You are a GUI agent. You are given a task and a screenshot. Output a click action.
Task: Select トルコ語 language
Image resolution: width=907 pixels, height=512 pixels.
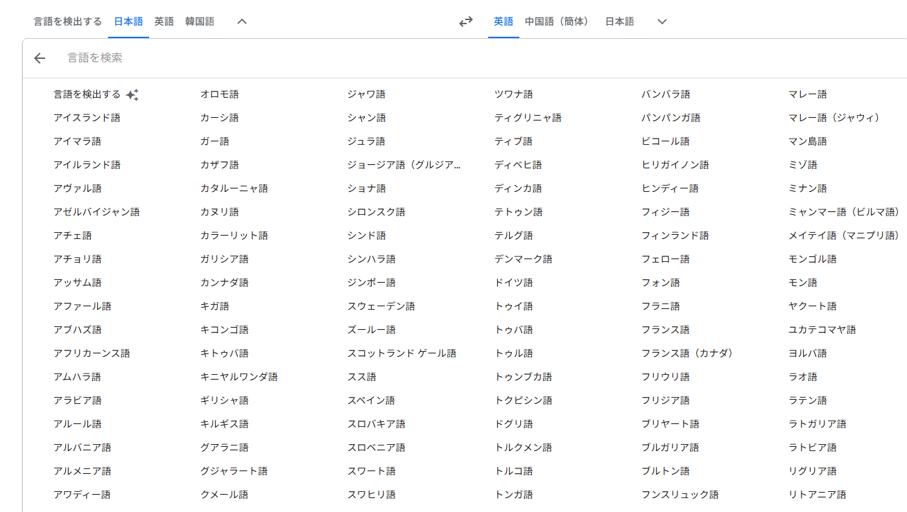click(513, 471)
